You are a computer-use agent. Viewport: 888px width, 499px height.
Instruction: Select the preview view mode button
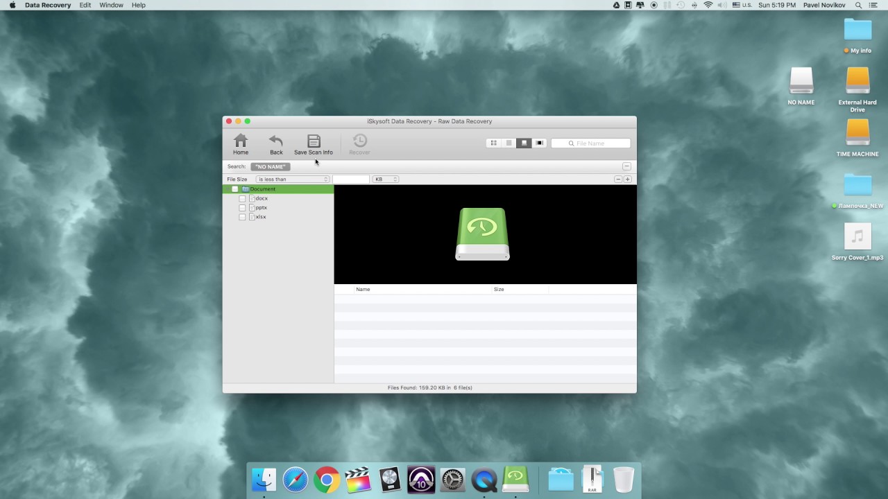[524, 143]
